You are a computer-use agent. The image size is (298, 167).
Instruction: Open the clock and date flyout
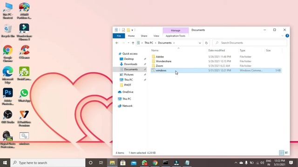click(x=279, y=163)
